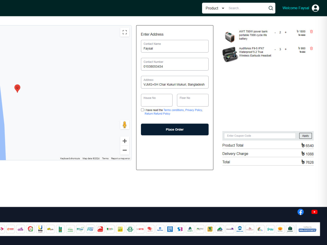Open map Keyboard shortcuts link
The width and height of the screenshot is (327, 245).
[x=70, y=158]
